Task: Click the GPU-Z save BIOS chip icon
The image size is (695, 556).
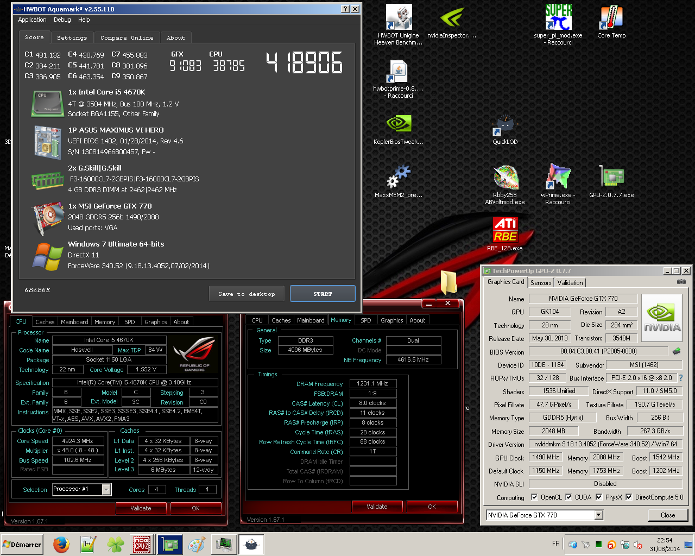Action: pos(677,351)
